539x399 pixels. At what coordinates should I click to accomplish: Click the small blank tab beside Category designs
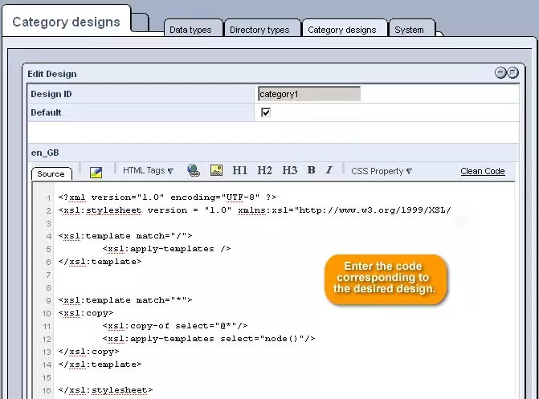pyautogui.click(x=140, y=22)
